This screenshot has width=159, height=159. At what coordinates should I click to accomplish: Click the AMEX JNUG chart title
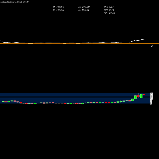[23, 2]
